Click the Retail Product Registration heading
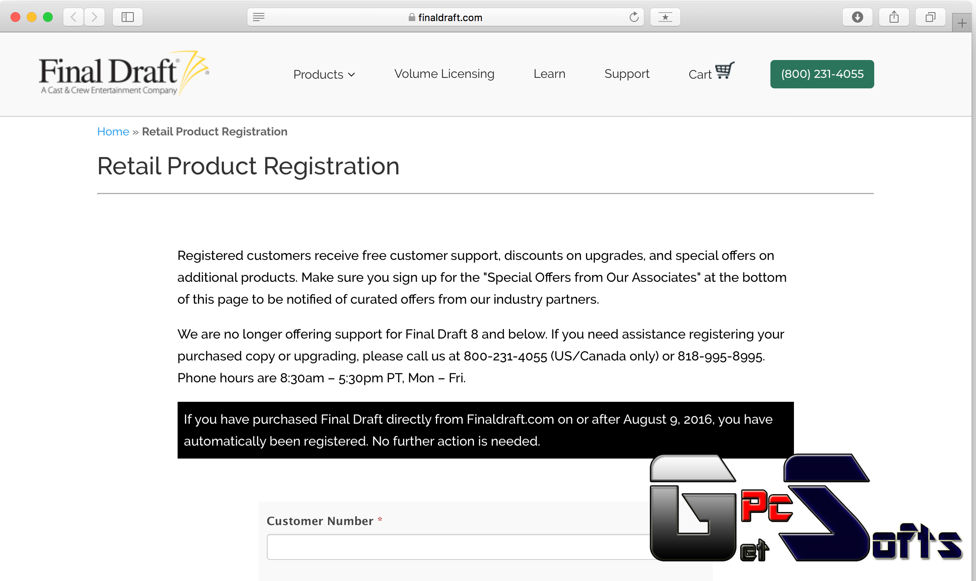This screenshot has height=581, width=976. (x=248, y=166)
